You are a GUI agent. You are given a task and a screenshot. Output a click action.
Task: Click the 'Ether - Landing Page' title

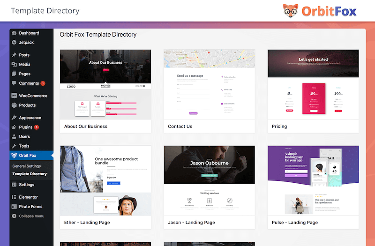87,222
